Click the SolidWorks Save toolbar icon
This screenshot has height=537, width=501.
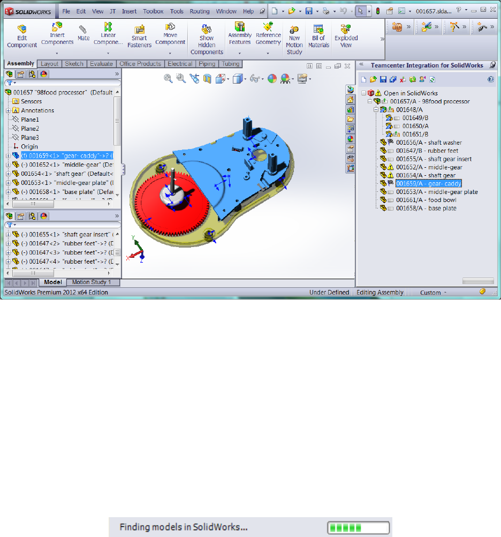coord(309,11)
